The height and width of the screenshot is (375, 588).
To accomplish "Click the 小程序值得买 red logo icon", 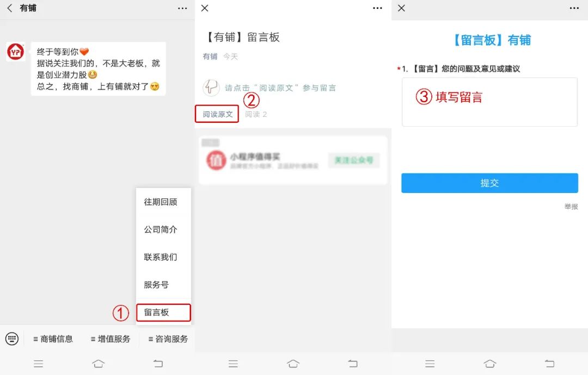I will coord(217,160).
